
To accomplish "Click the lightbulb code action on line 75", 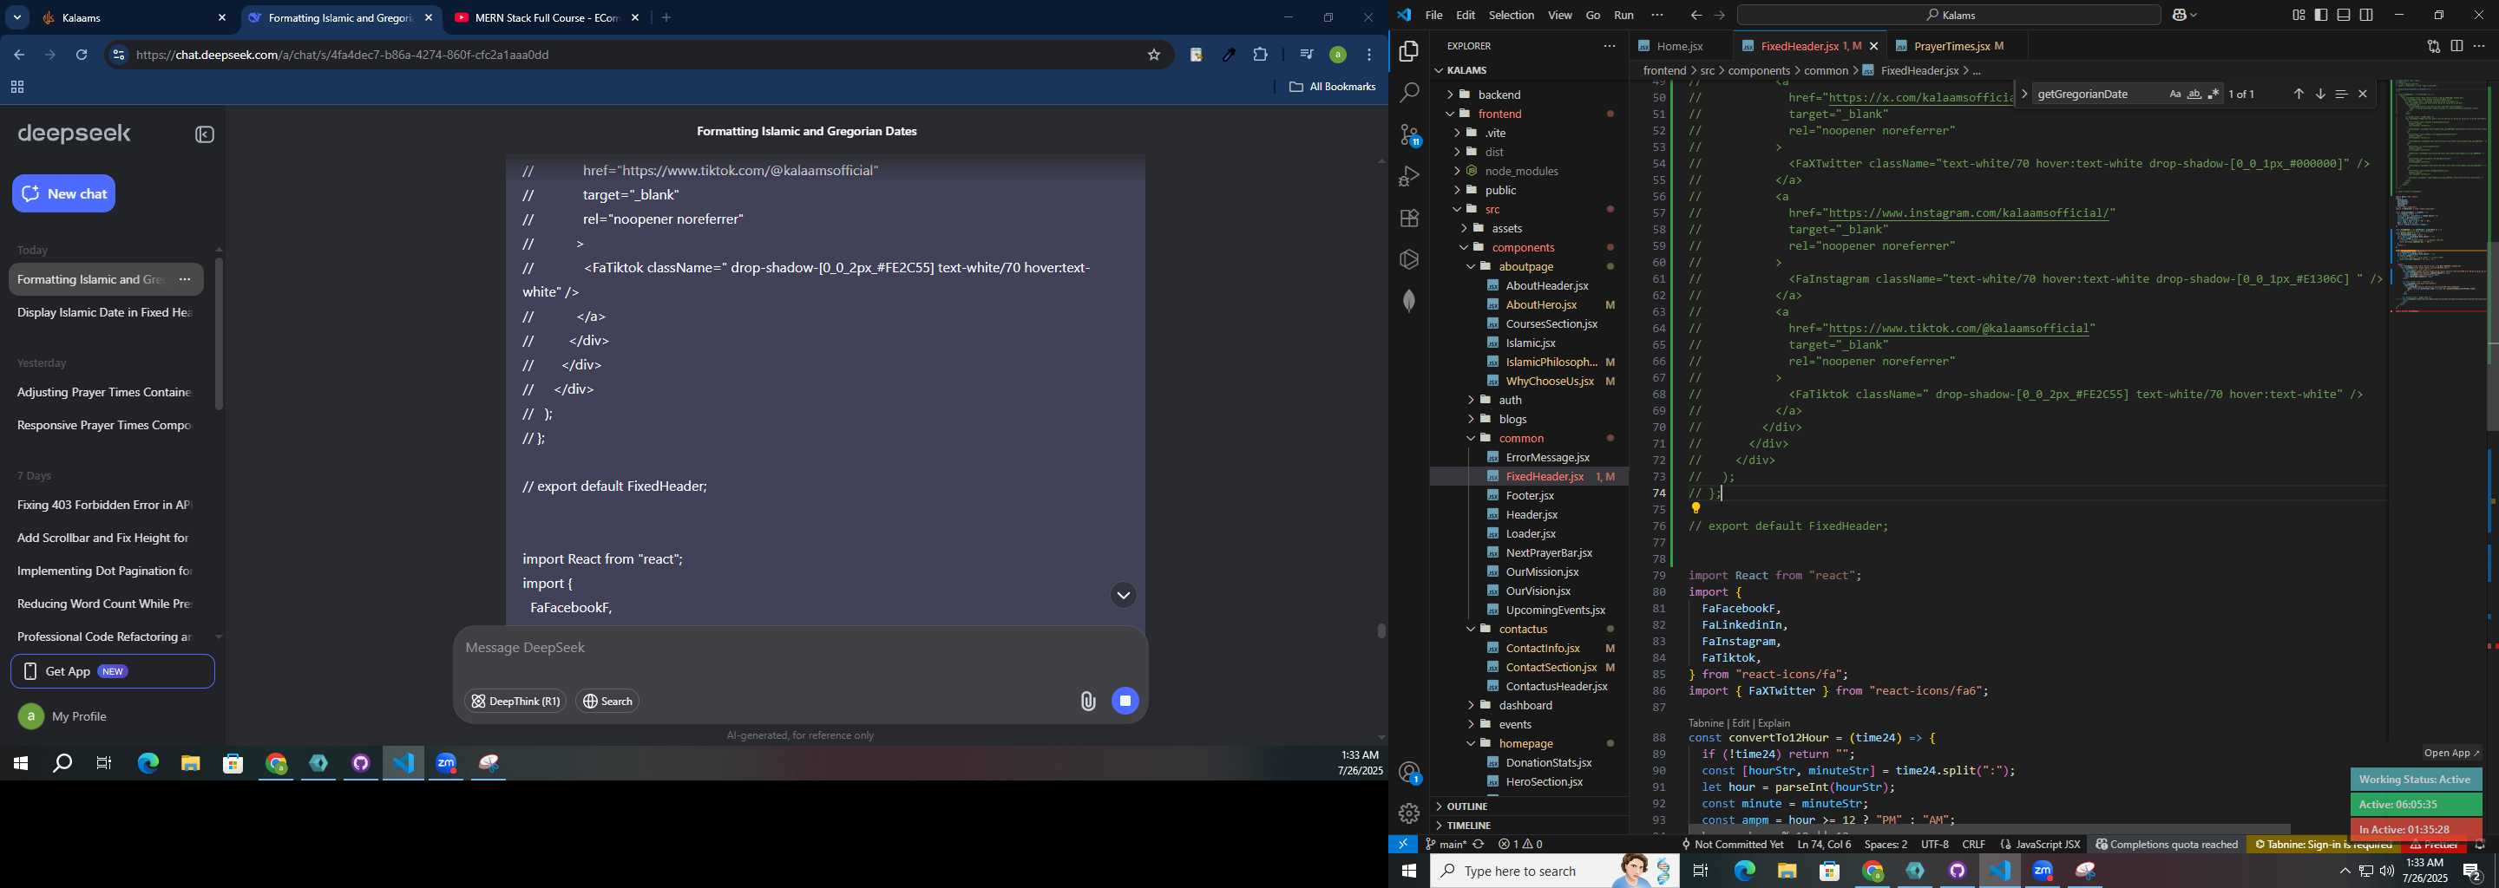I will pyautogui.click(x=1696, y=508).
